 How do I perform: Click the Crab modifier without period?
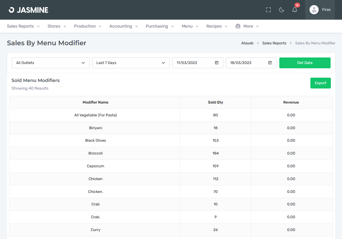[95, 204]
